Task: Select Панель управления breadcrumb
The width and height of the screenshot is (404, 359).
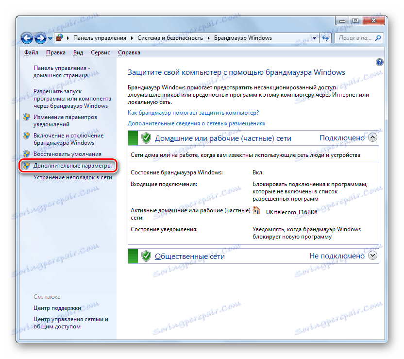Action: (100, 38)
